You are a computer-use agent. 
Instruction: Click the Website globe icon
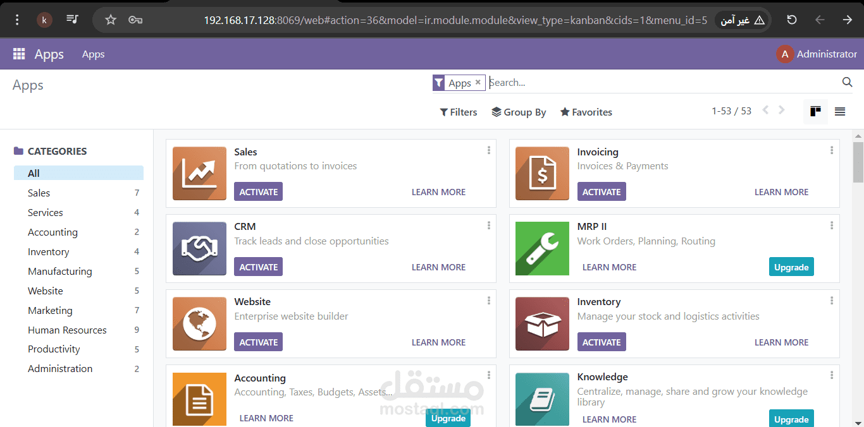point(199,324)
